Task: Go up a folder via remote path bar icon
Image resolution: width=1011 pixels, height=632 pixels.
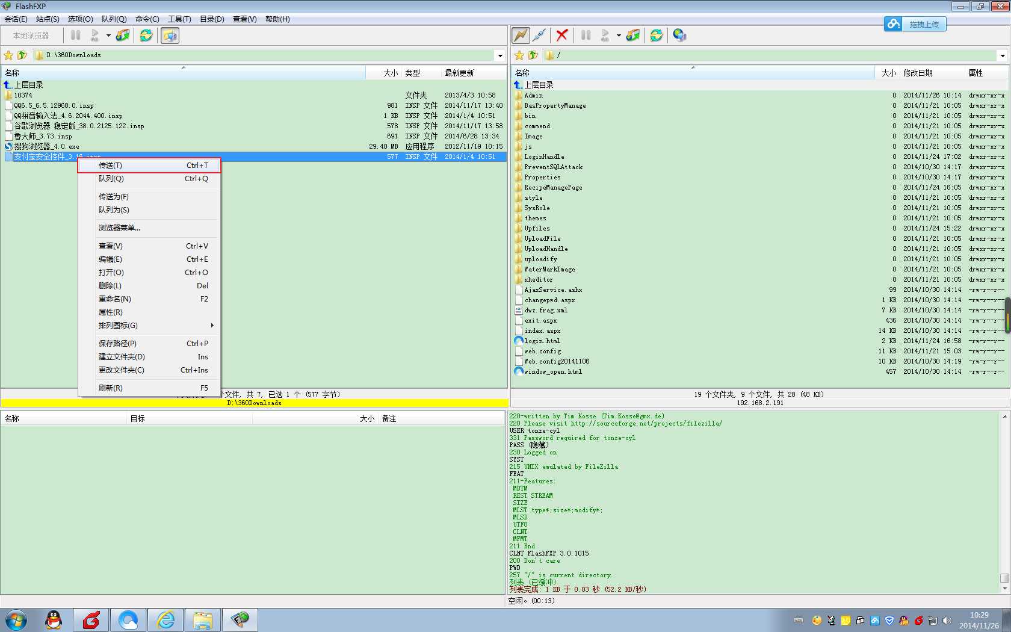Action: click(533, 55)
